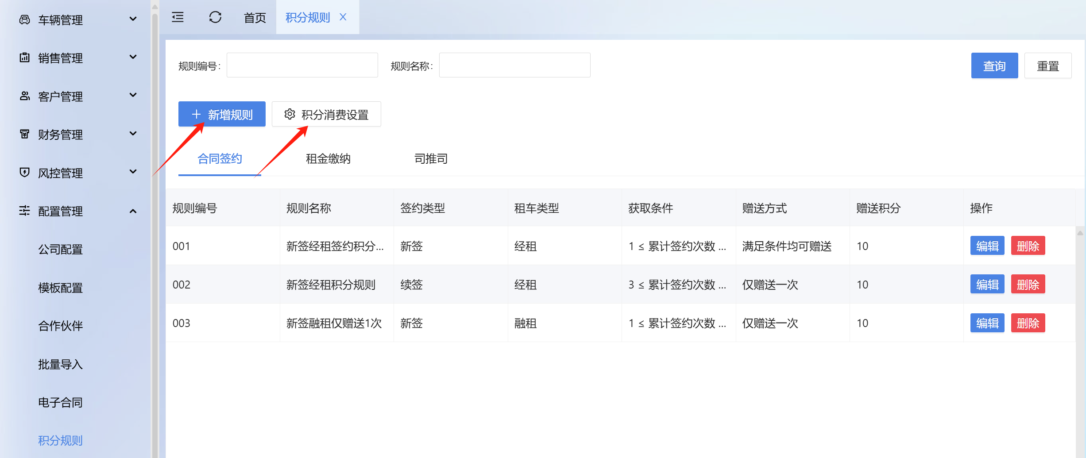The width and height of the screenshot is (1086, 458).
Task: Click the 客户管理 people icon
Action: point(25,96)
